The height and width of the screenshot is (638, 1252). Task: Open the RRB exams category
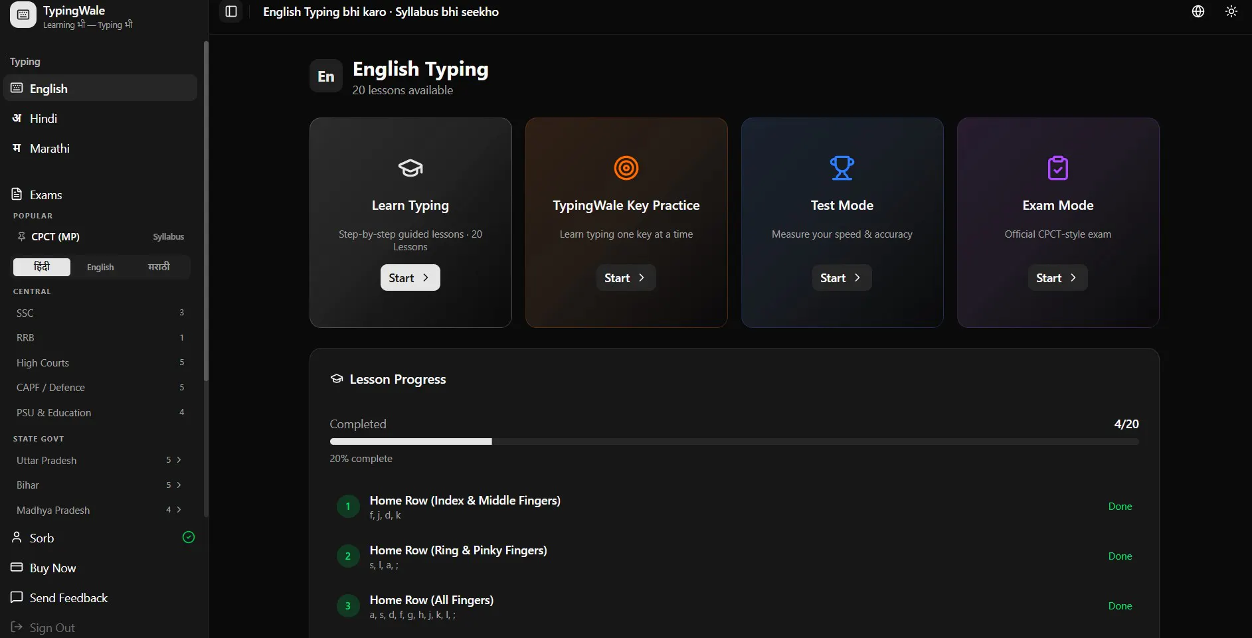pos(100,337)
